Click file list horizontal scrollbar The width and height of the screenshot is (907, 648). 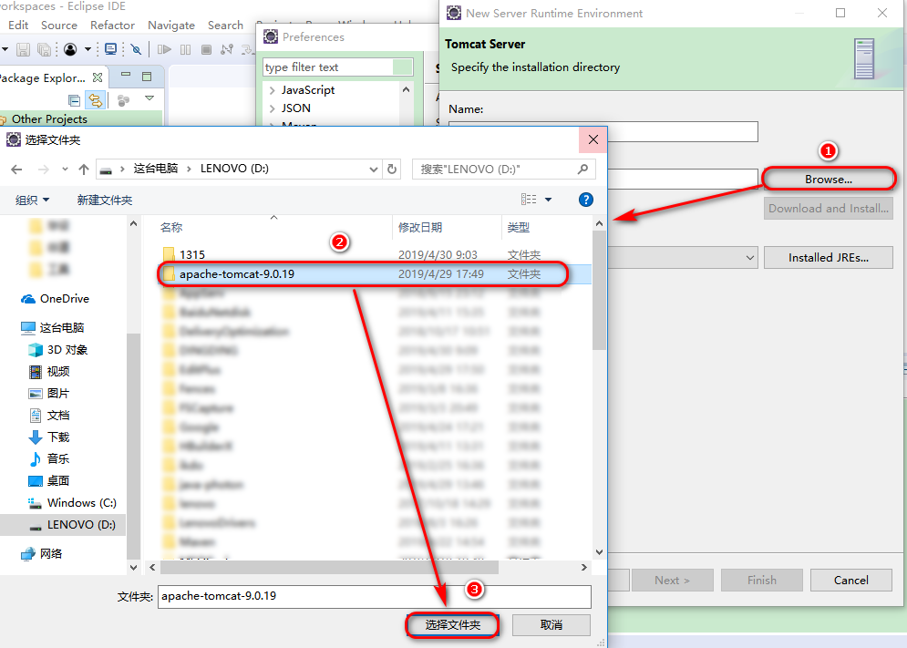[328, 568]
